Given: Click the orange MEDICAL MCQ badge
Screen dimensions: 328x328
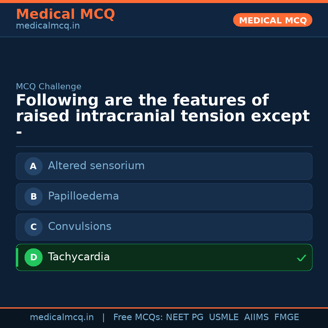Looking at the screenshot, I should click(x=273, y=20).
